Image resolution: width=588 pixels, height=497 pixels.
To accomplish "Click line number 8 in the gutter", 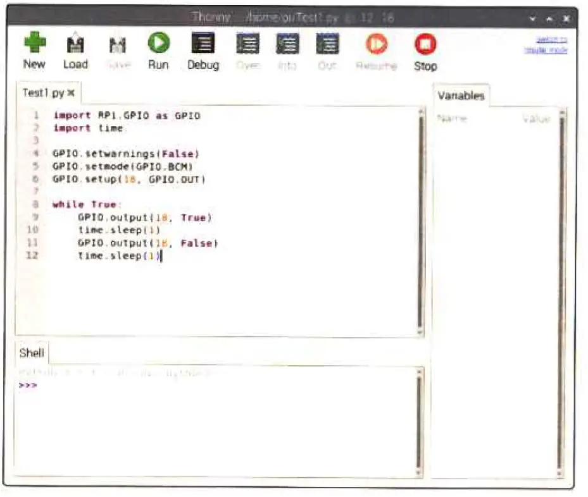I will pyautogui.click(x=35, y=204).
